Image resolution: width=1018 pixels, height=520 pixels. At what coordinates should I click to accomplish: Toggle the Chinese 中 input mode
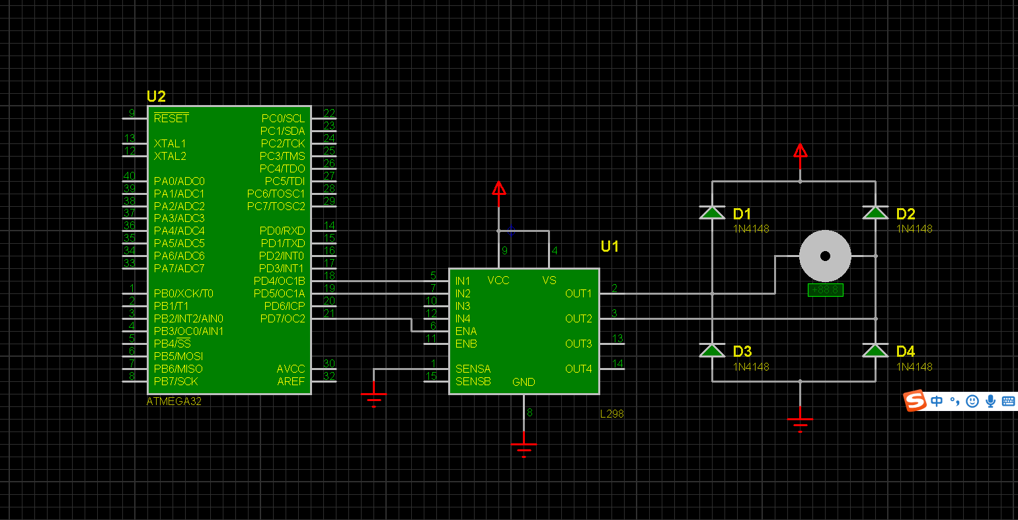[x=937, y=401]
